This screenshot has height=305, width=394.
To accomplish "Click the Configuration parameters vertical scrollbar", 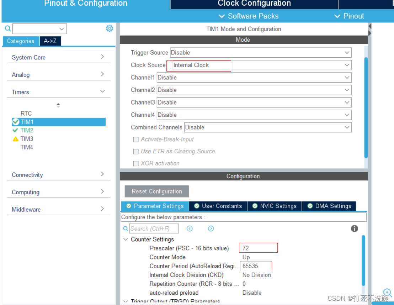I will [363, 260].
